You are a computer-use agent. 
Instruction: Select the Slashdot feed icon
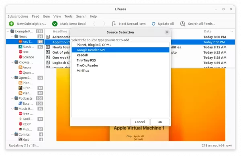click(x=20, y=47)
